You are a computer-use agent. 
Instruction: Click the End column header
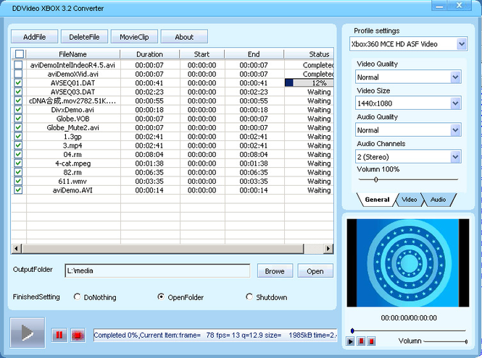point(254,54)
